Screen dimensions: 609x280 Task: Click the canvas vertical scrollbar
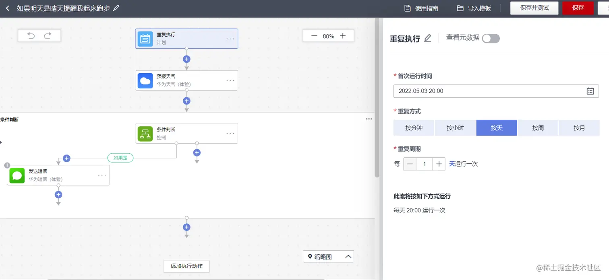[x=377, y=97]
